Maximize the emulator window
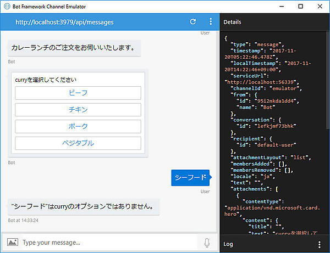 [300, 6]
